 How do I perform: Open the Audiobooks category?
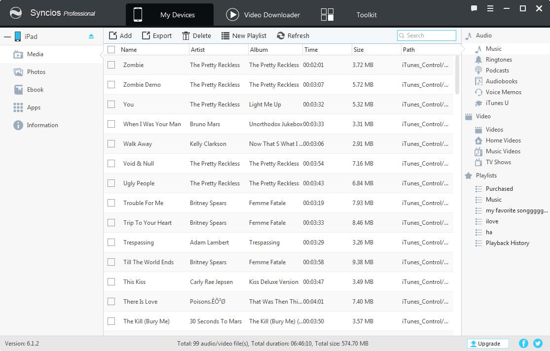[496, 81]
